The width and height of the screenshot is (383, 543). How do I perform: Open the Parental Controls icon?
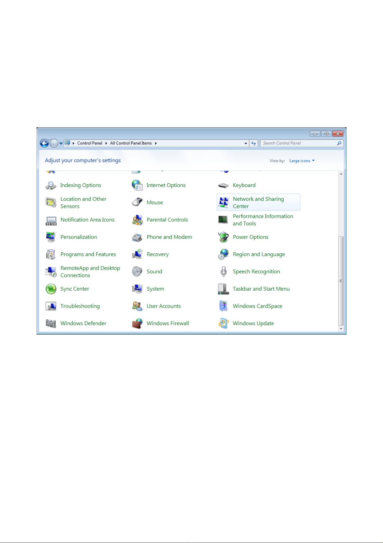click(x=137, y=220)
